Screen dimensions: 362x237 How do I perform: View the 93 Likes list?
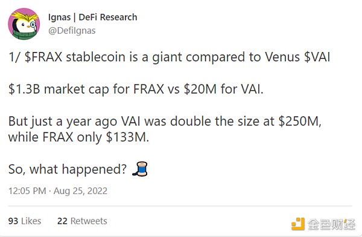[25, 221]
